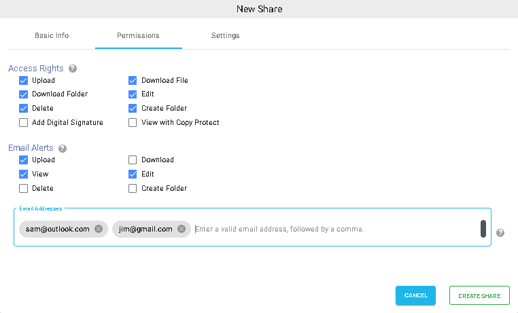Remove the sam@outlook.com email chip
This screenshot has height=313, width=518.
pos(99,229)
